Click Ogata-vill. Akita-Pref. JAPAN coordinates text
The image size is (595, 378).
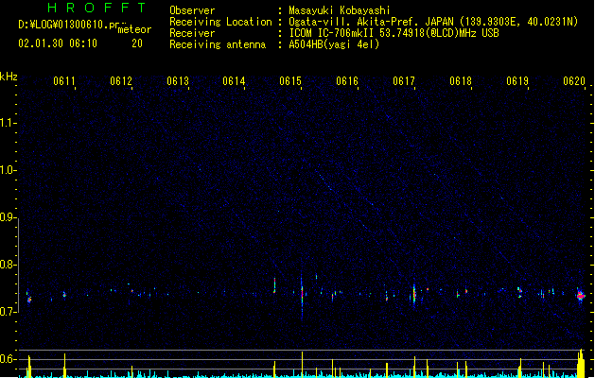tap(433, 22)
